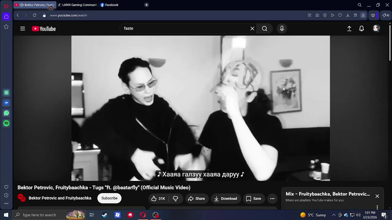Take a snapshot with the camera icon
This screenshot has height=220, width=392.
(x=317, y=15)
